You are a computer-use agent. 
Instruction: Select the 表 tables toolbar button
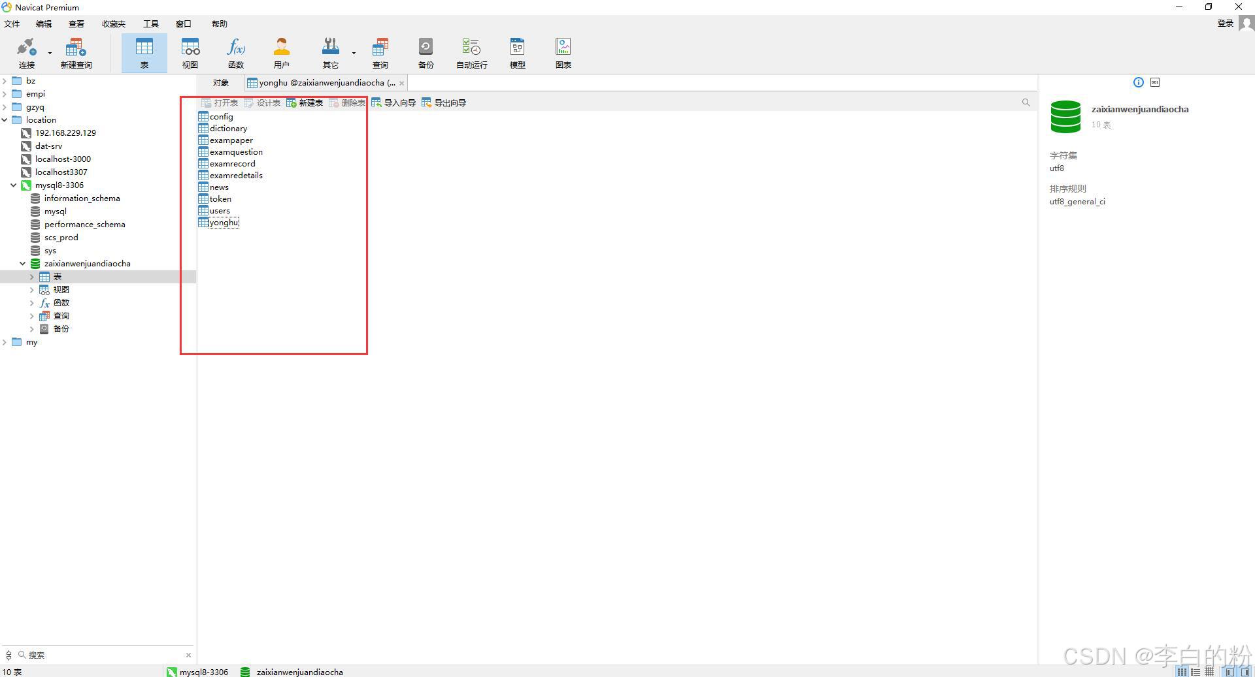pyautogui.click(x=144, y=53)
